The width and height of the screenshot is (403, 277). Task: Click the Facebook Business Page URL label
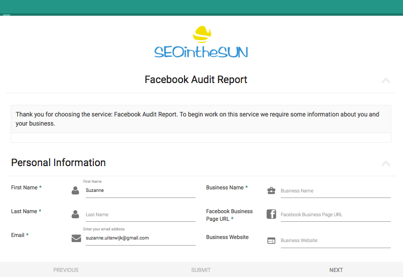tap(229, 215)
